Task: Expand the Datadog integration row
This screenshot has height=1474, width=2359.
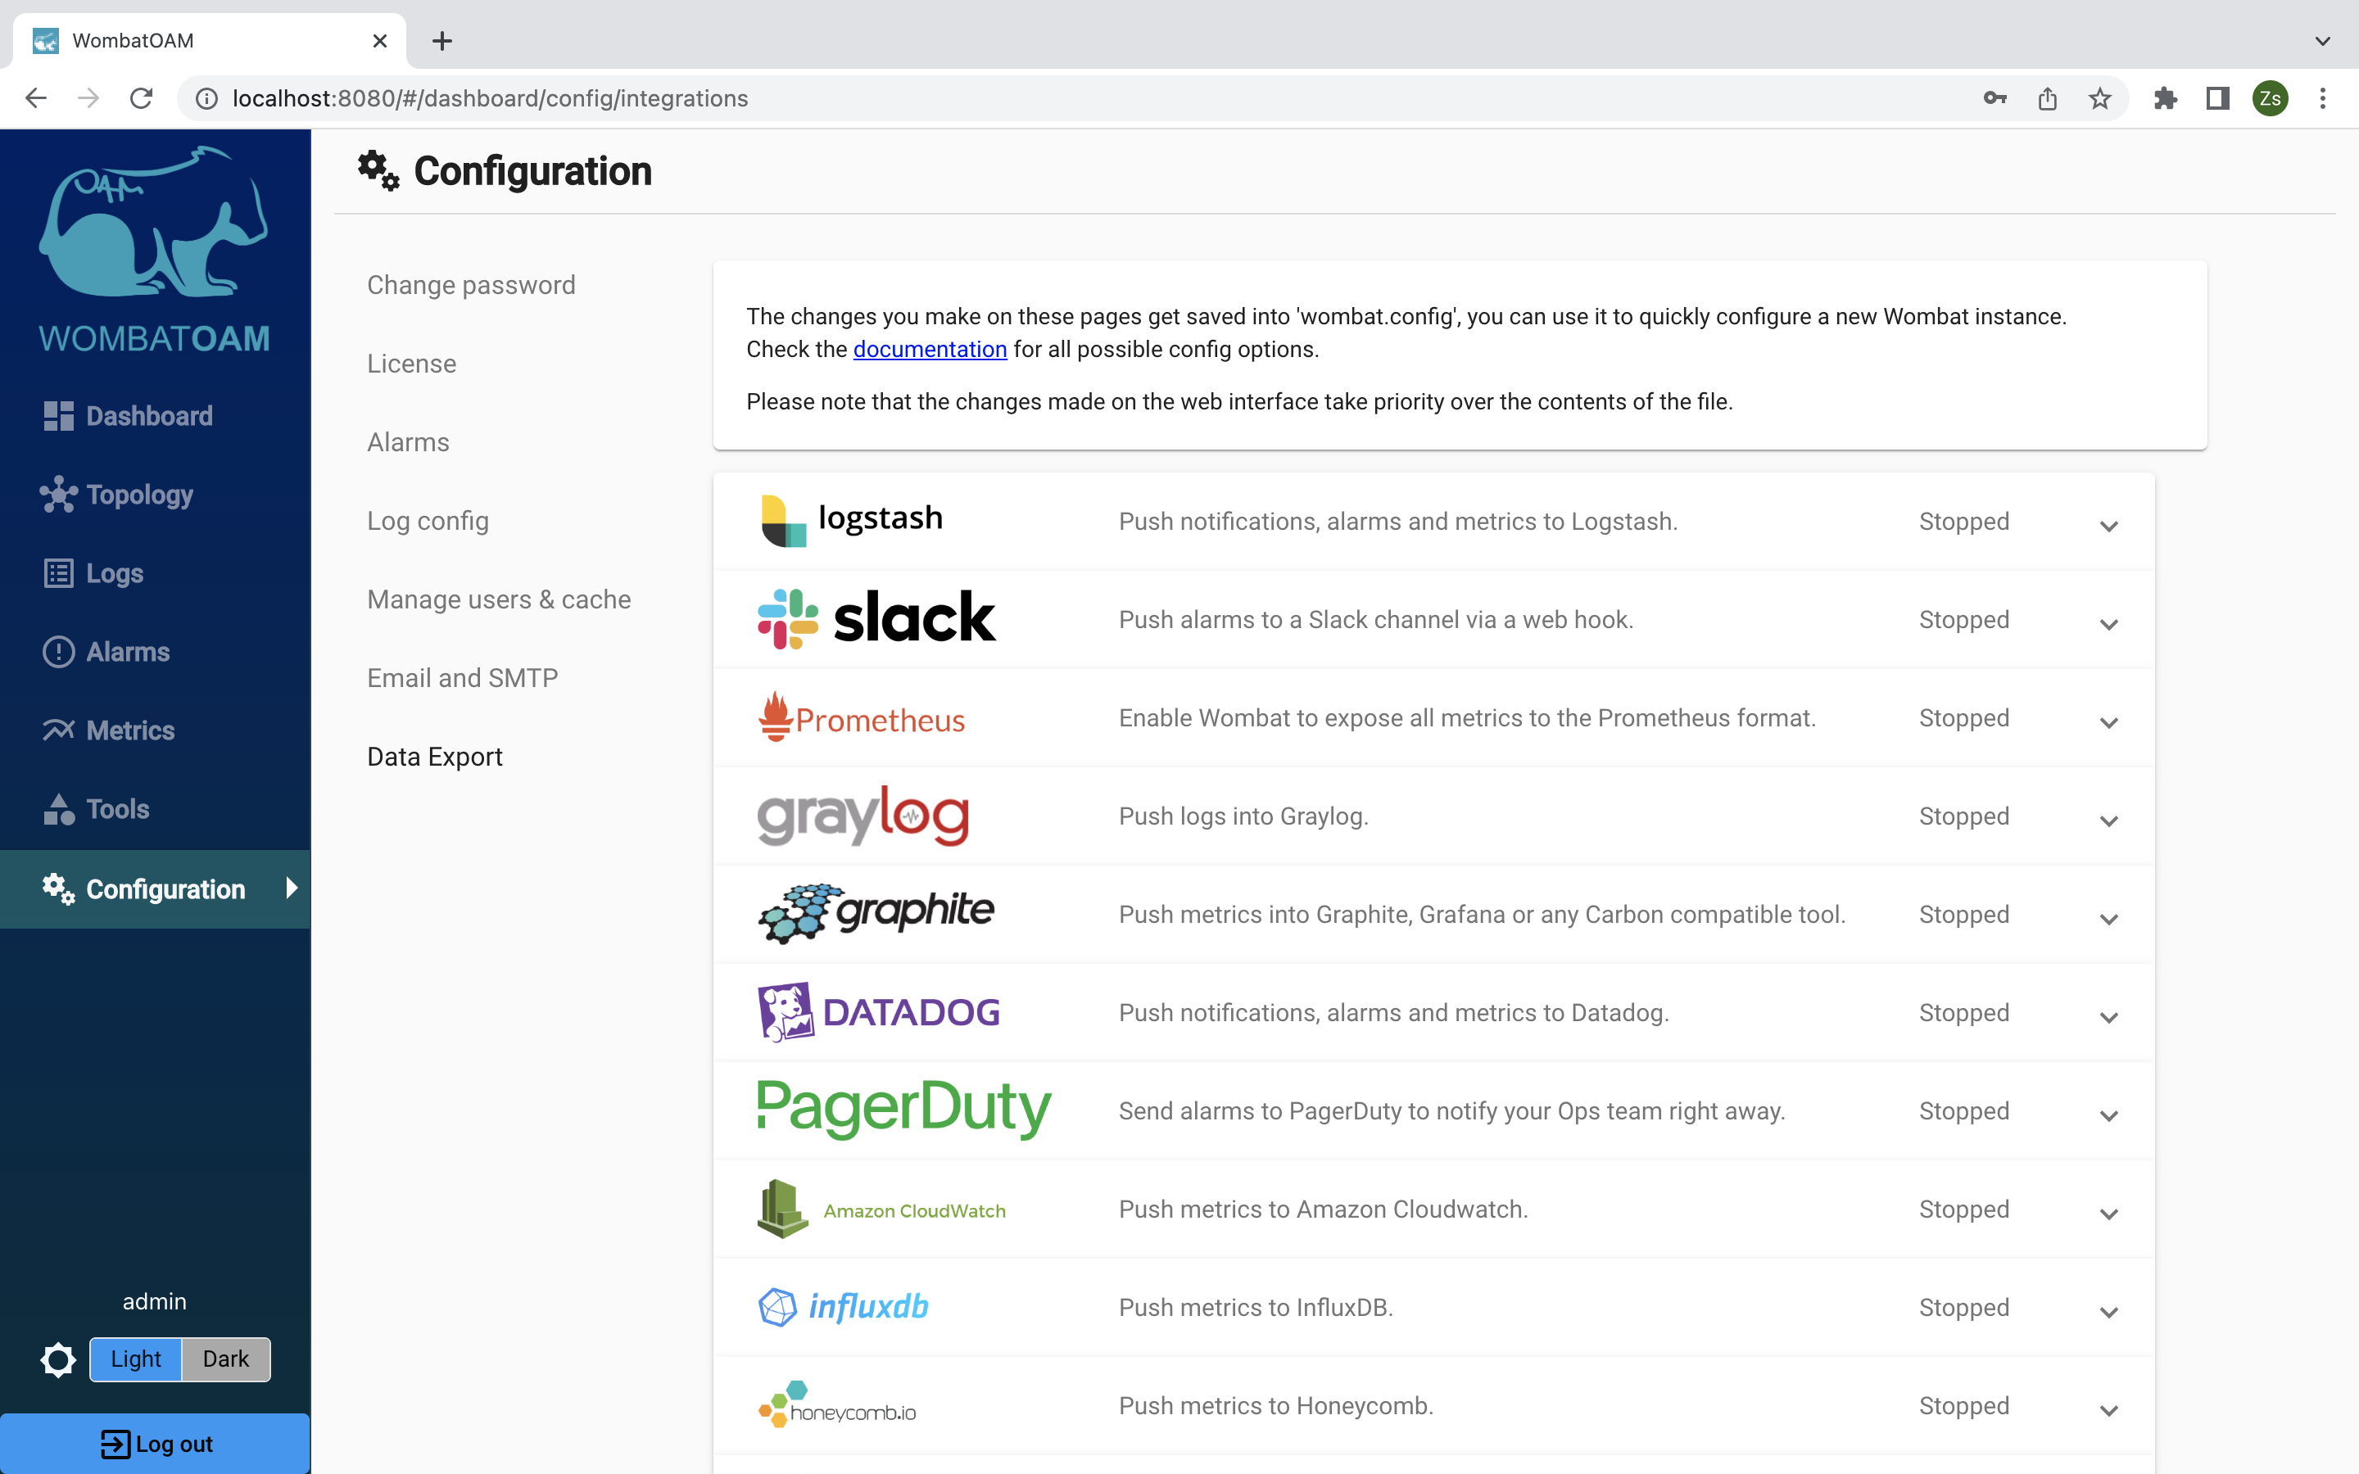Action: point(2108,1017)
